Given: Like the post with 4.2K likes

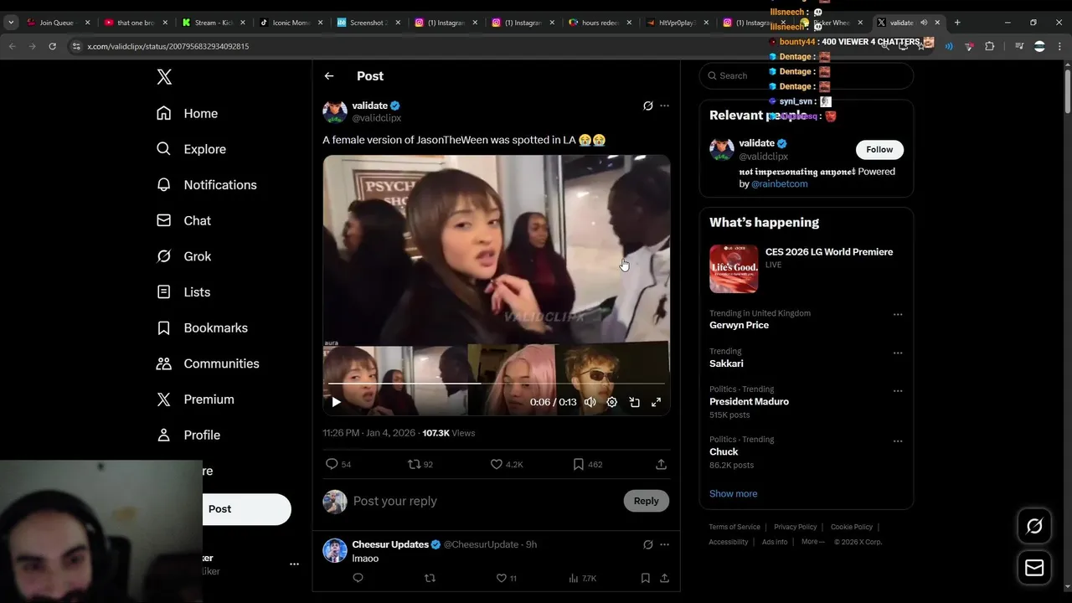Looking at the screenshot, I should [507, 464].
